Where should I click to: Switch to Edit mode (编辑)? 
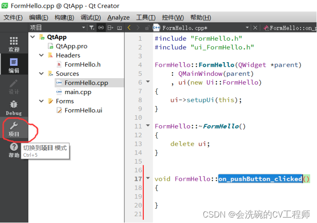pyautogui.click(x=14, y=65)
